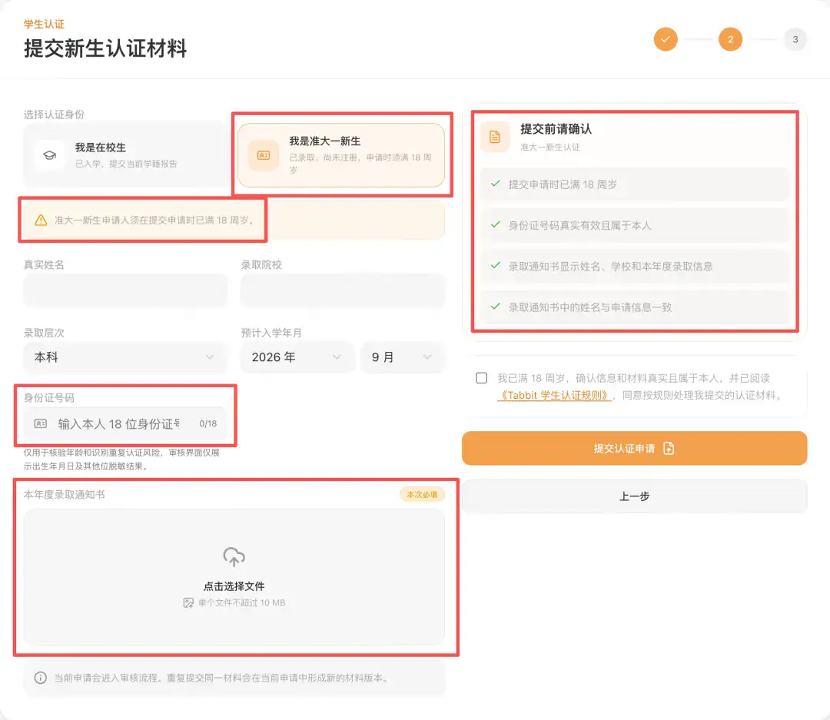Click the checkmark beside 录取通知书显示姓名、学校和本年度录取信息

[496, 265]
